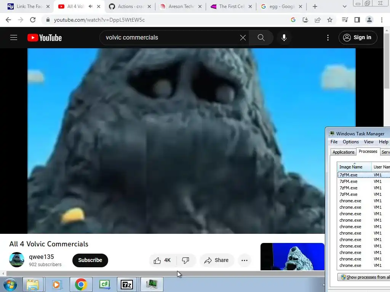Clear the YouTube search text

pyautogui.click(x=243, y=38)
